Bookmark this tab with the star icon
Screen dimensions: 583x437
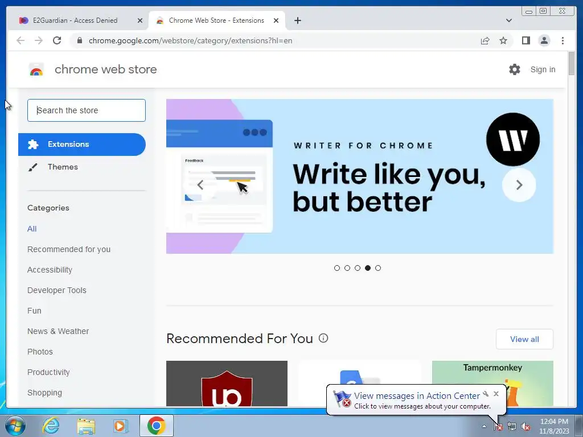(503, 40)
